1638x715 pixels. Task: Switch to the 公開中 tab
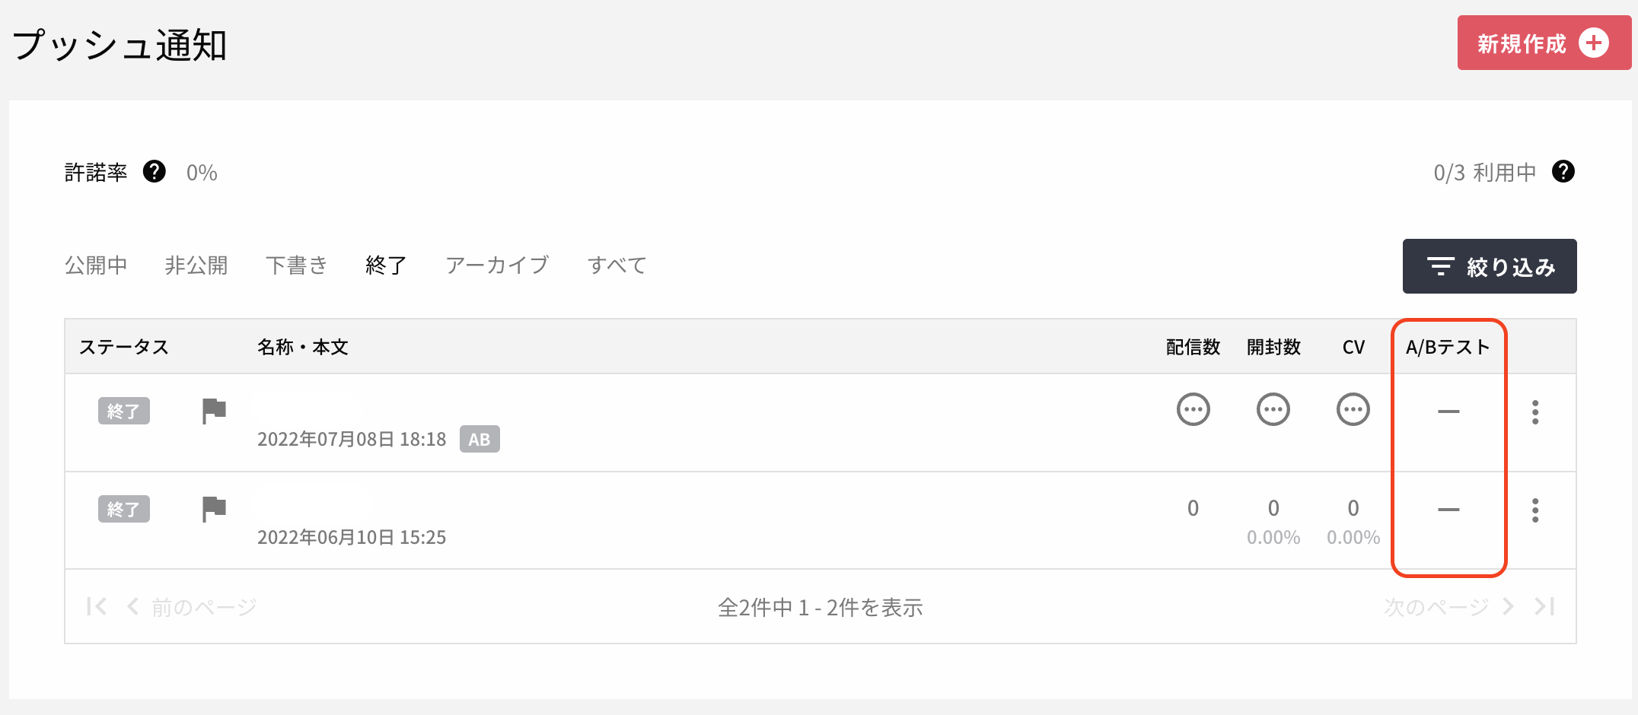tap(96, 265)
